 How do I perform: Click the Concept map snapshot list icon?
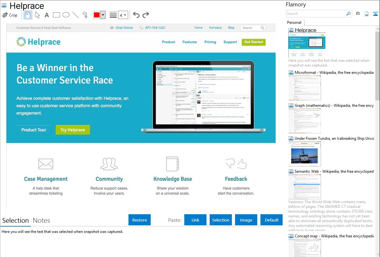[x=291, y=236]
